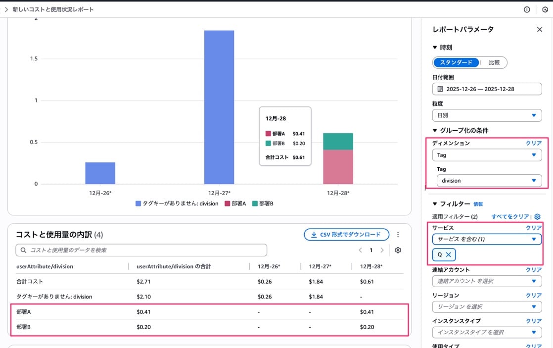This screenshot has width=553, height=348.
Task: Open the hexagon settings icon in header
Action: pos(545,9)
